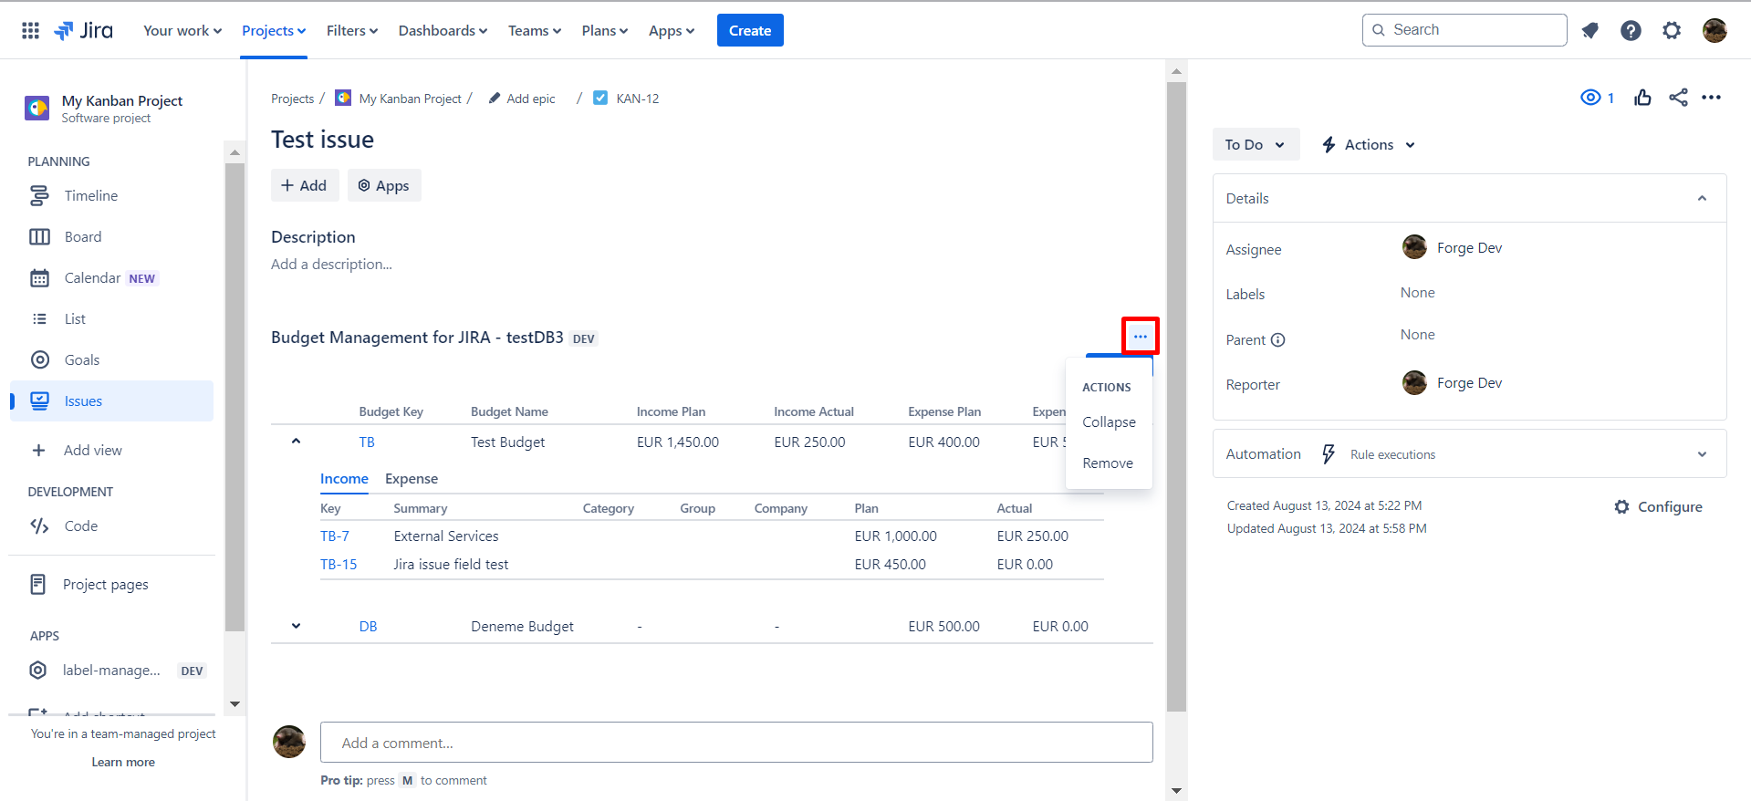Image resolution: width=1751 pixels, height=801 pixels.
Task: Open the TB-15 item link
Action: click(x=339, y=564)
